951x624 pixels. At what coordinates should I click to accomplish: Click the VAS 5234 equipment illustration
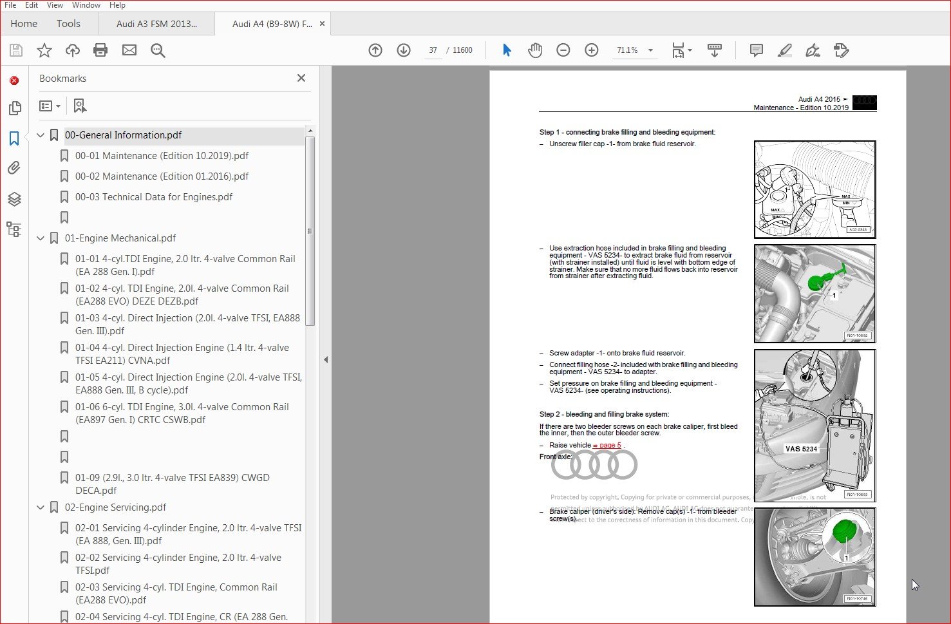[815, 426]
